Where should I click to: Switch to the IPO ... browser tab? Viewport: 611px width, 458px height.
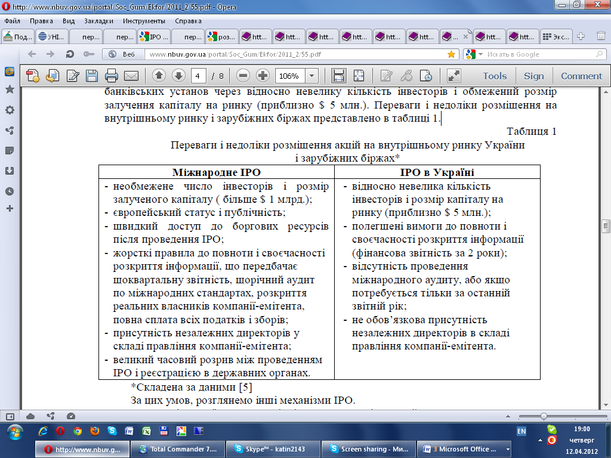(x=153, y=36)
